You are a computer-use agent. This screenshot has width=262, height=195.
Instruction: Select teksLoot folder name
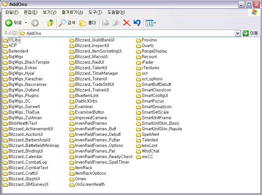(x=150, y=146)
